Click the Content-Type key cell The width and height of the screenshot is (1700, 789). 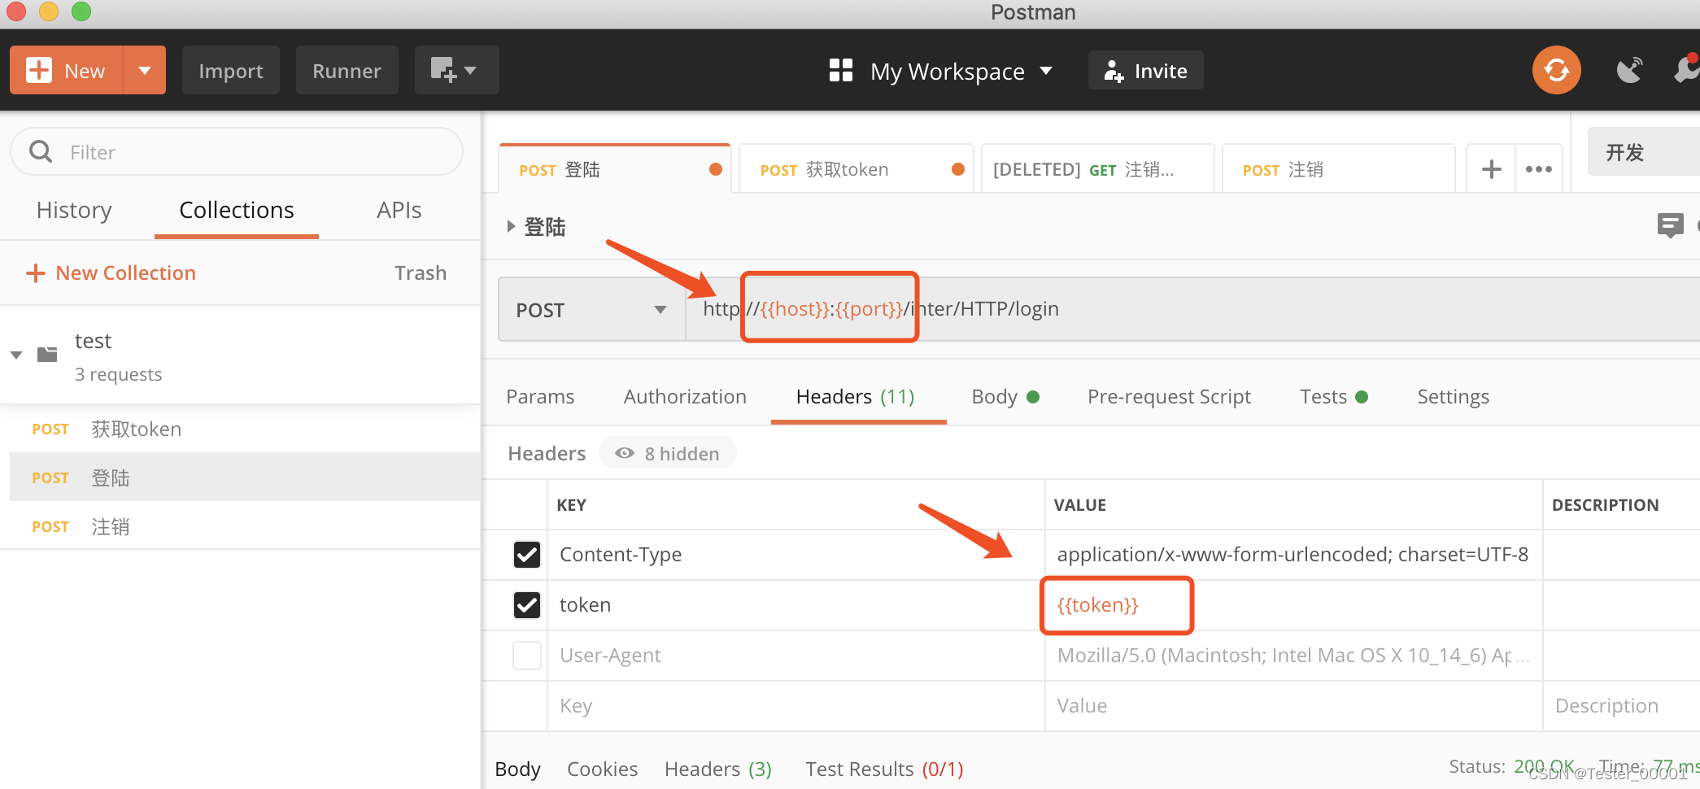point(796,555)
